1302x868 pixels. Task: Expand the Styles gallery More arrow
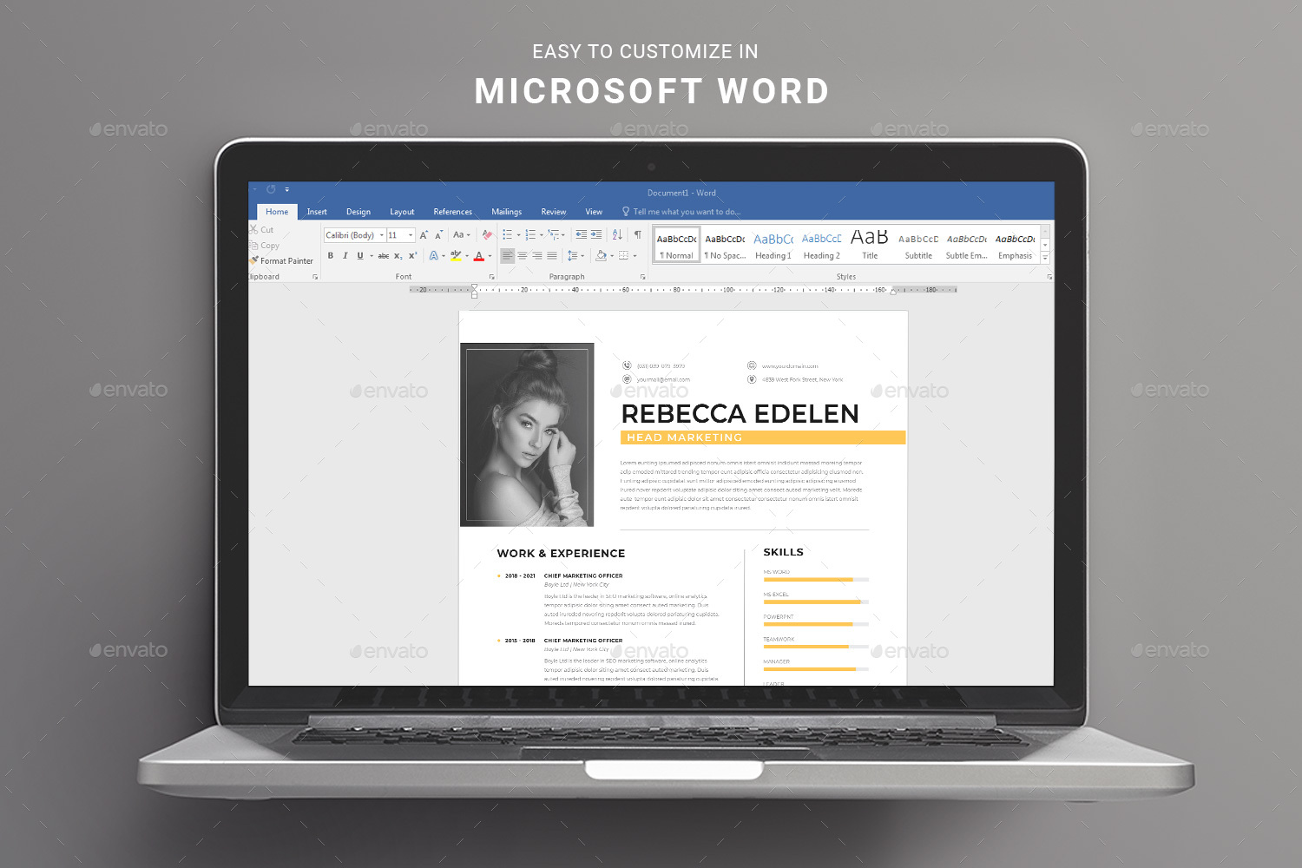point(1045,259)
